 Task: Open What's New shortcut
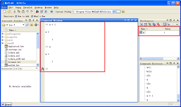tap(38, 16)
